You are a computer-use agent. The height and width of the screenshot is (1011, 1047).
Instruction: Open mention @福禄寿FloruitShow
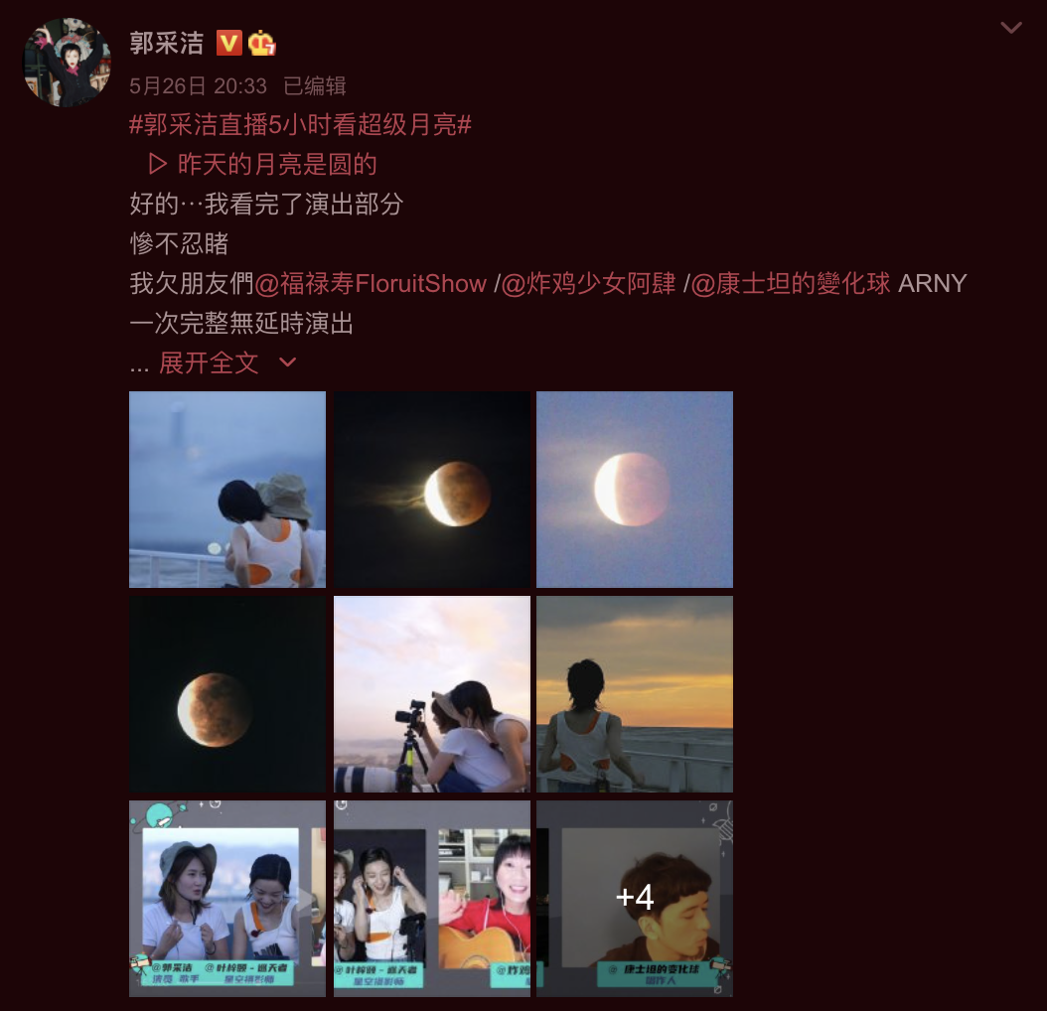[x=371, y=283]
